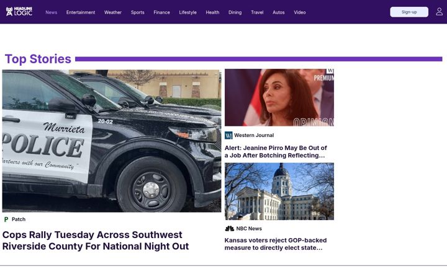Click the Murrieta Police car image

(112, 141)
